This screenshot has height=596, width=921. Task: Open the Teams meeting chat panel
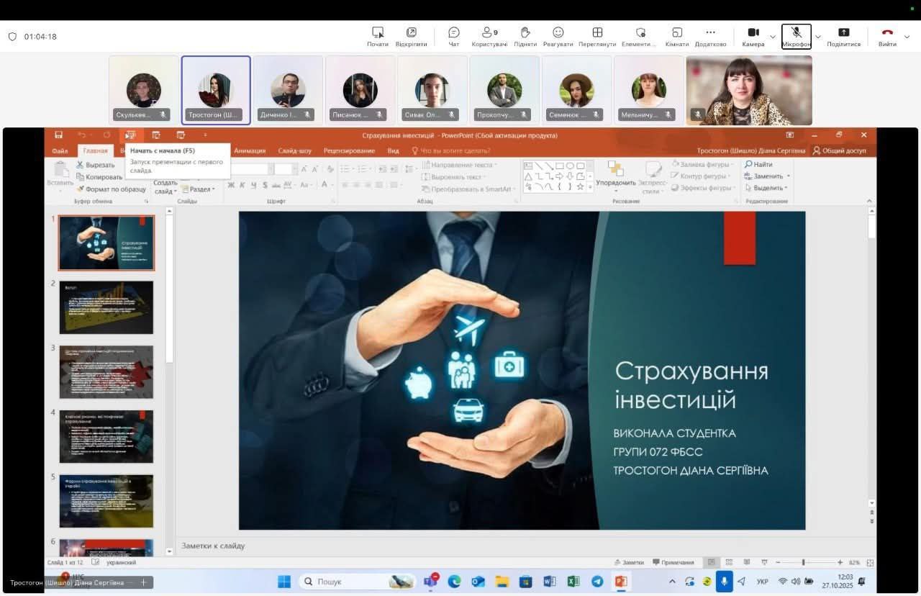[453, 36]
